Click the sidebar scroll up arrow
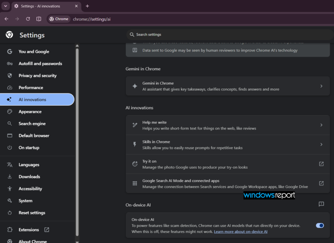334x243 pixels. click(x=77, y=46)
